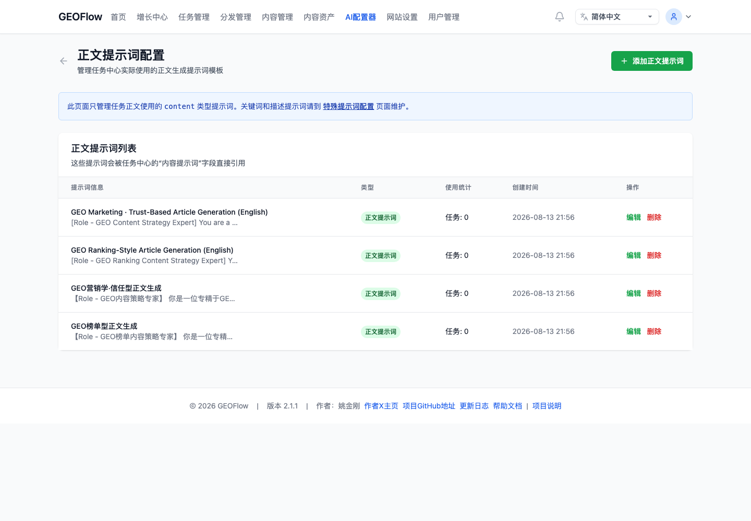Click the translate icon in the language selector

click(x=584, y=17)
